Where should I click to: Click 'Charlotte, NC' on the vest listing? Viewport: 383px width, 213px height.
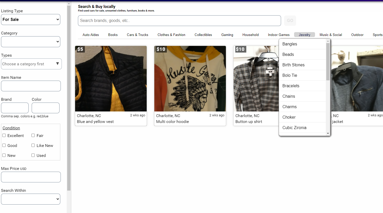click(x=89, y=116)
